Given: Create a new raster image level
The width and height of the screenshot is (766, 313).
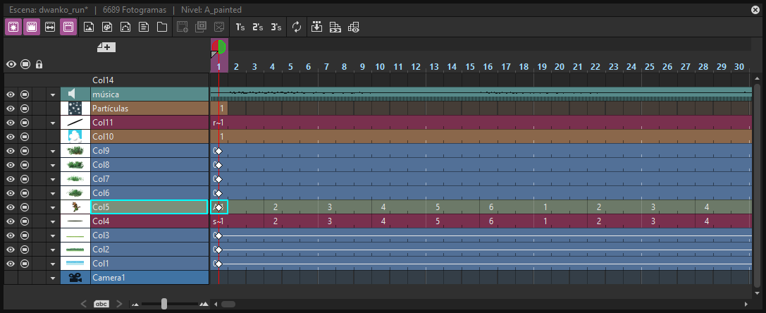Looking at the screenshot, I should click(88, 27).
